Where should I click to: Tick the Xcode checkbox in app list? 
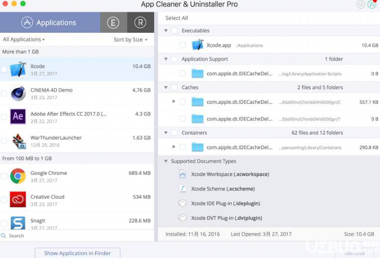[x=4, y=70]
